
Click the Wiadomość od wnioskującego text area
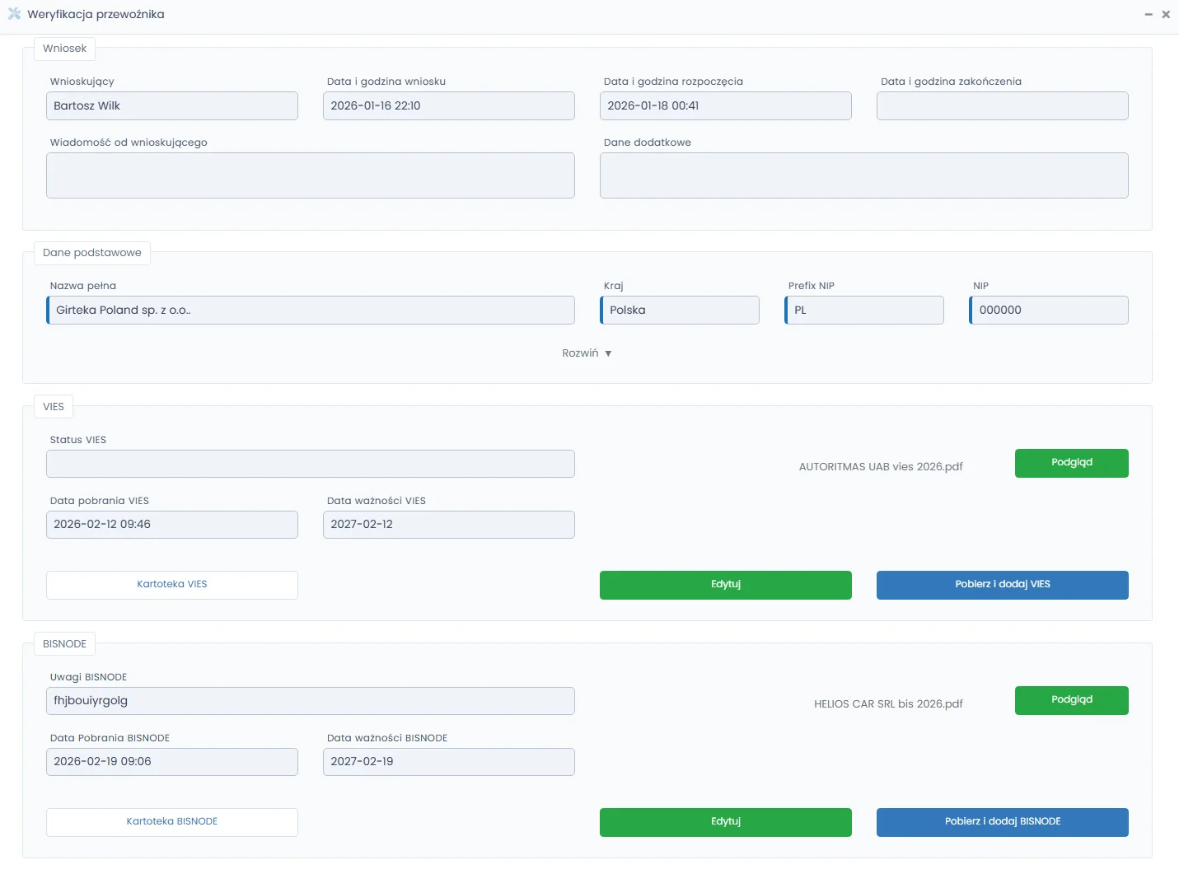tap(311, 175)
